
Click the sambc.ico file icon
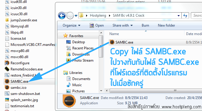[x=7, y=87]
